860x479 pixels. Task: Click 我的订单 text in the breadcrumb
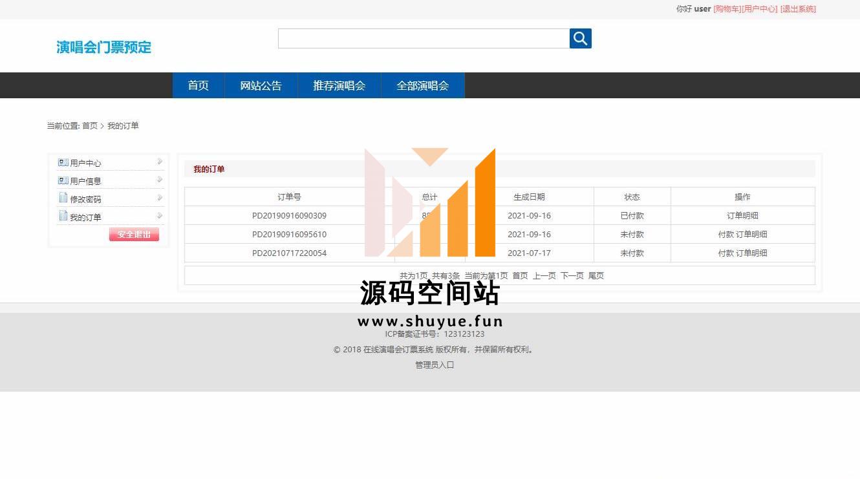(x=123, y=126)
